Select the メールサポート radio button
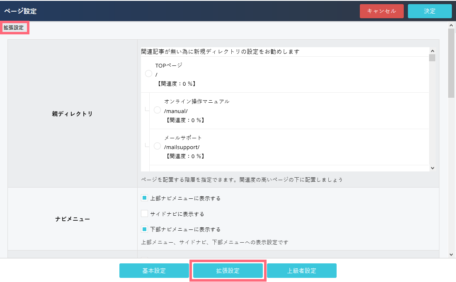Image resolution: width=456 pixels, height=282 pixels. 157,146
